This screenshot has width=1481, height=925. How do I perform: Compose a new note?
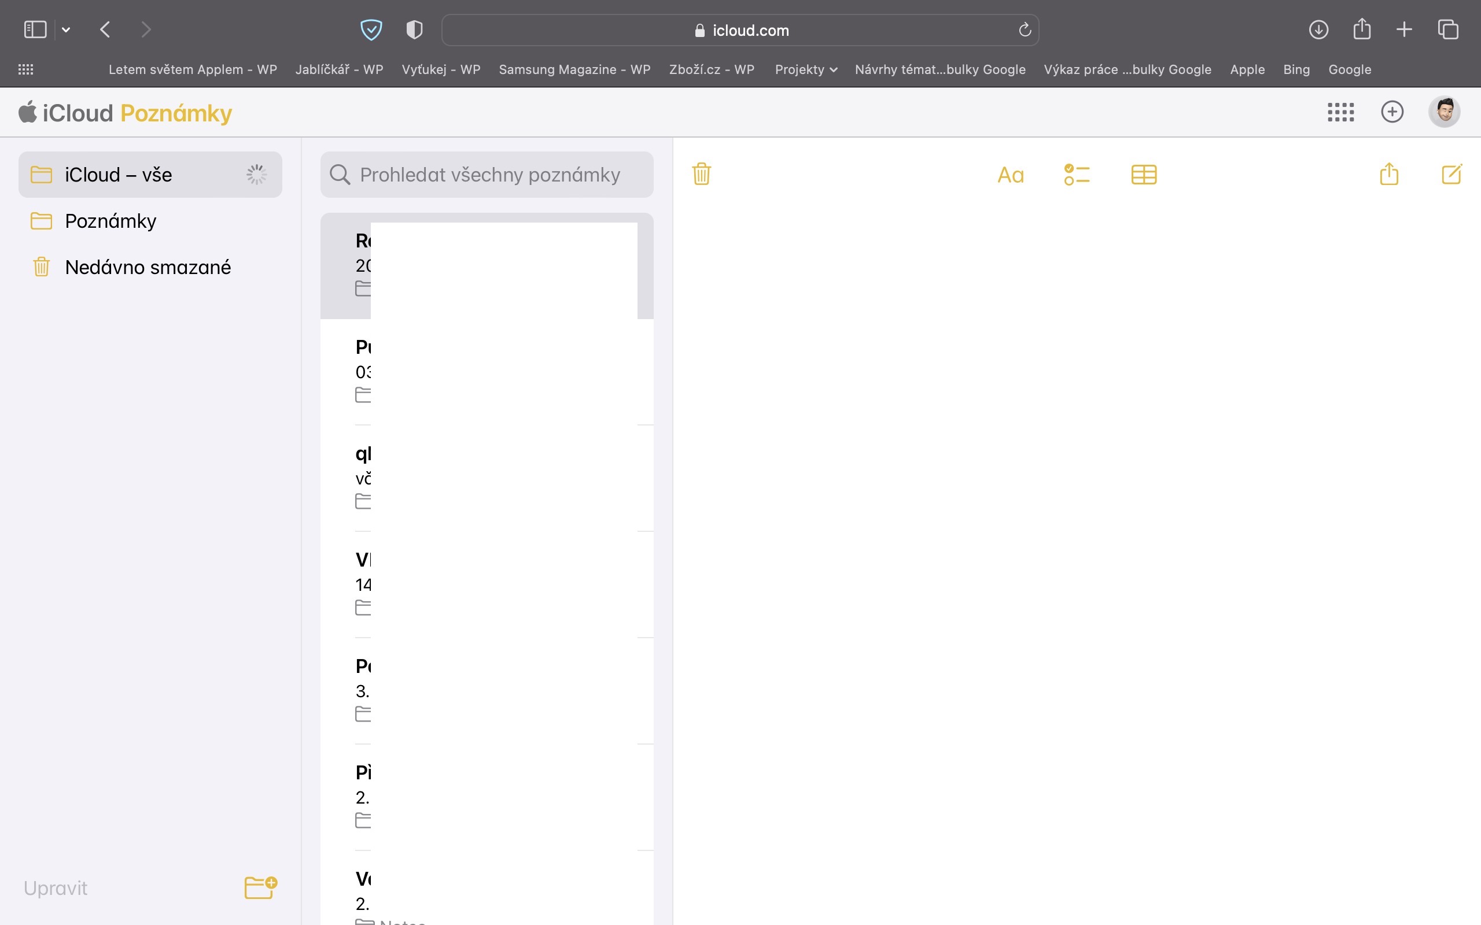1451,175
